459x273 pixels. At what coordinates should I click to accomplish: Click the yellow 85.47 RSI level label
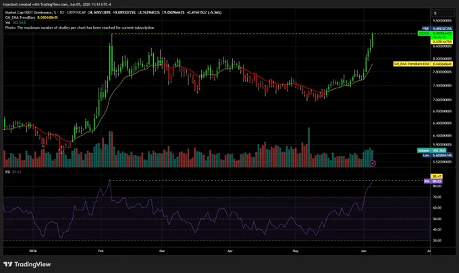click(x=437, y=176)
